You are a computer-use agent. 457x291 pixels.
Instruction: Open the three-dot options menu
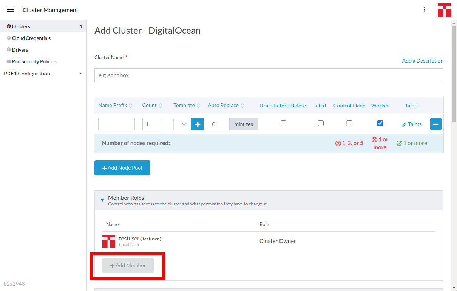425,10
